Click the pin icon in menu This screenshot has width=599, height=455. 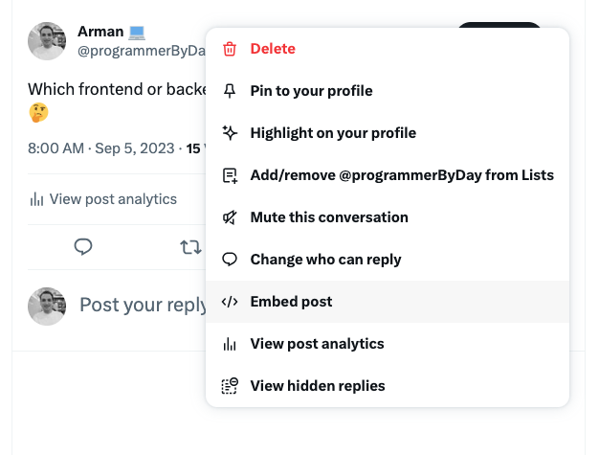[x=229, y=91]
